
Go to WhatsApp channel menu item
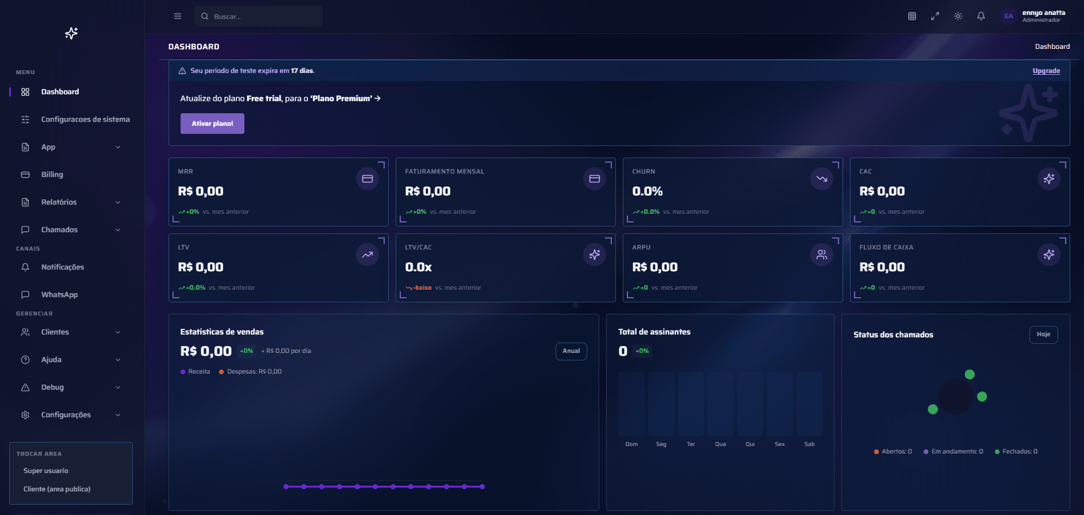59,295
